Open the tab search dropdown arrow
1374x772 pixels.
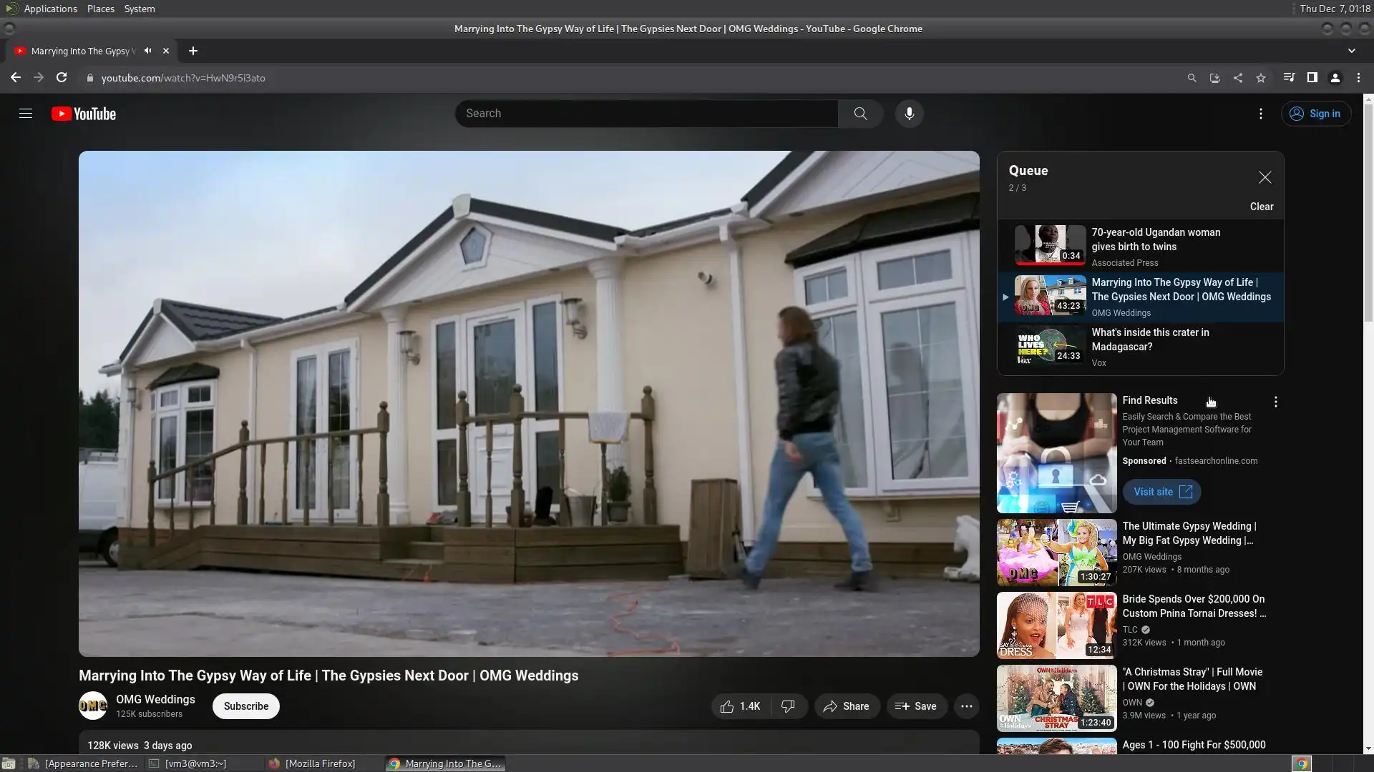click(x=1351, y=51)
